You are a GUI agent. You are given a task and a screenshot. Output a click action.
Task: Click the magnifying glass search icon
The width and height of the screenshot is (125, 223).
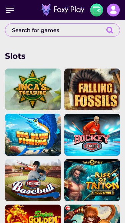[x=110, y=30]
